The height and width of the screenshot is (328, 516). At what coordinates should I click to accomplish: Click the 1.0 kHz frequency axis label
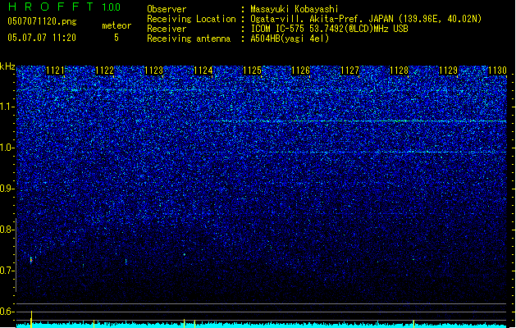7,148
